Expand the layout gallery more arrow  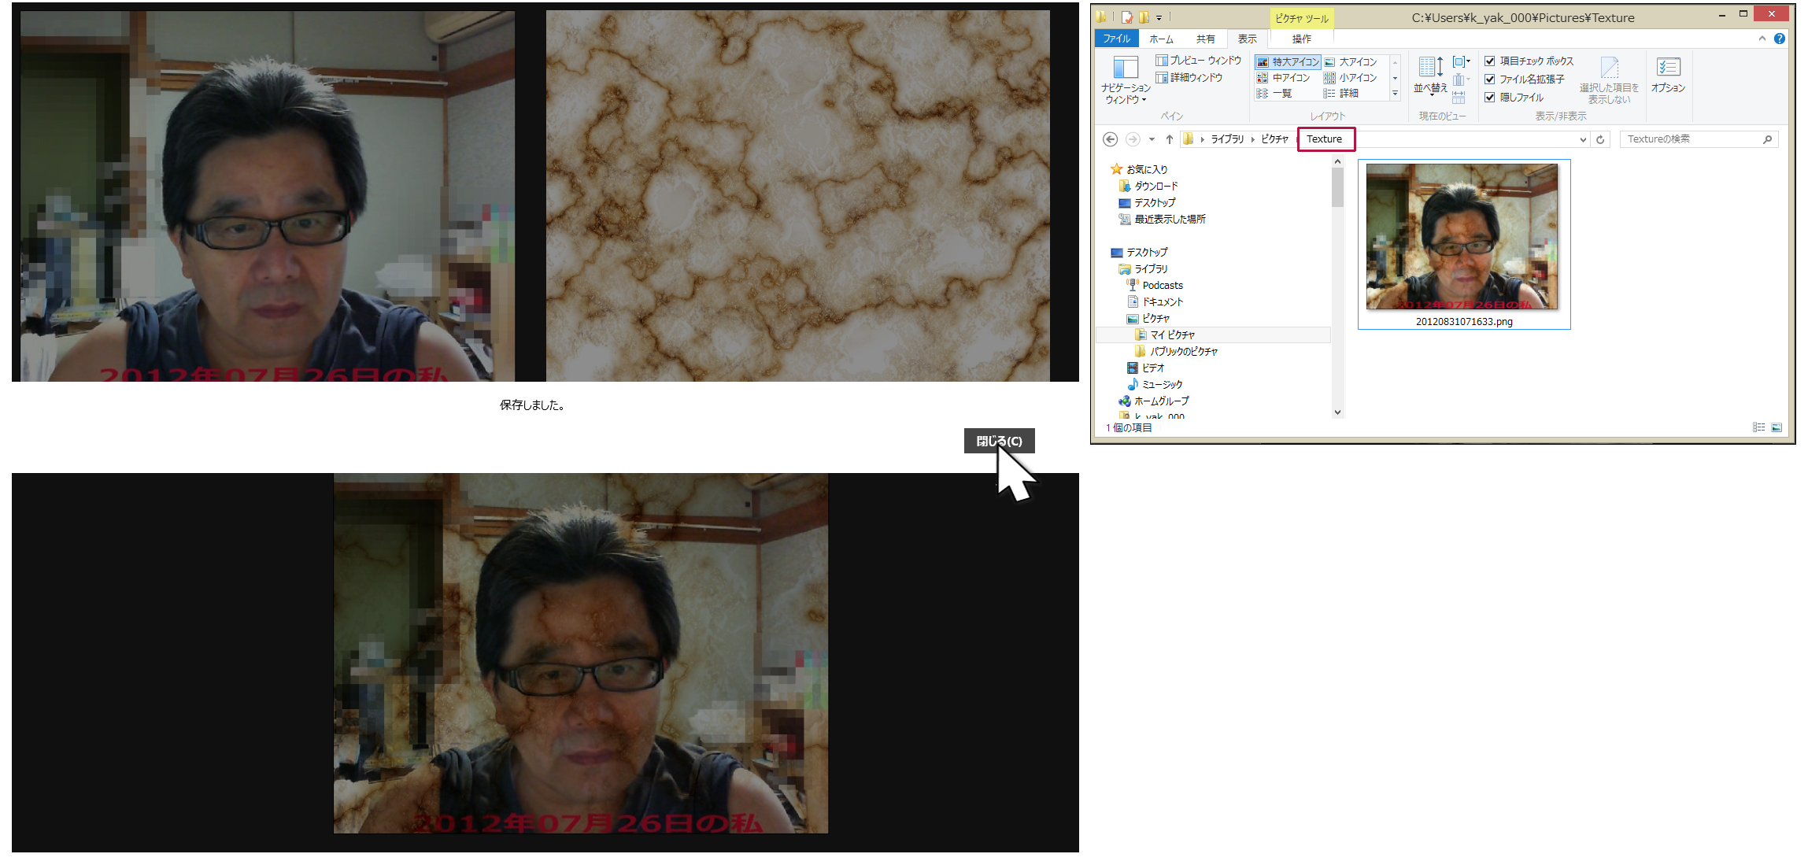[x=1395, y=93]
